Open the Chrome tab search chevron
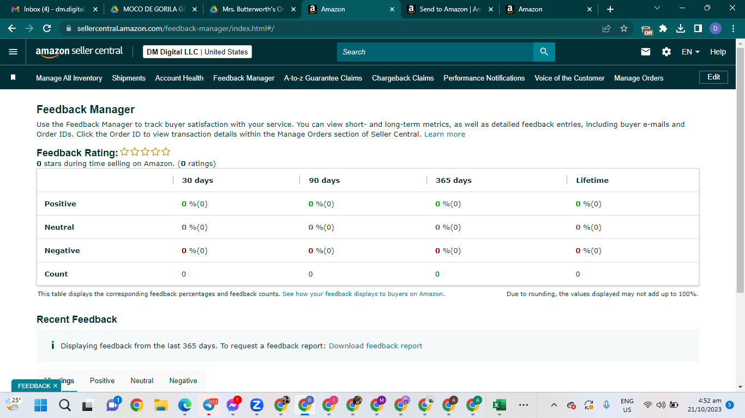The width and height of the screenshot is (745, 418). pos(657,9)
